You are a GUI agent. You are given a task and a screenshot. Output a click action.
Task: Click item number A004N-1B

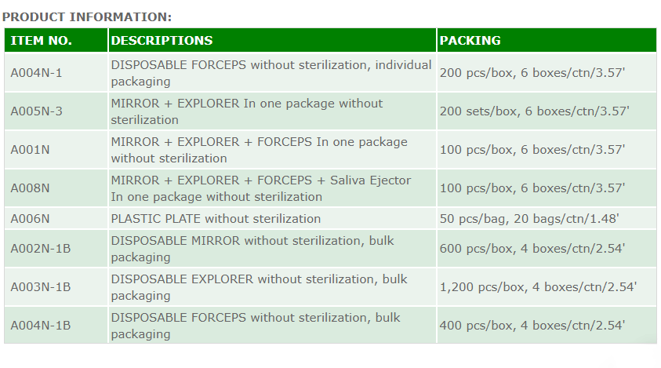(x=40, y=326)
